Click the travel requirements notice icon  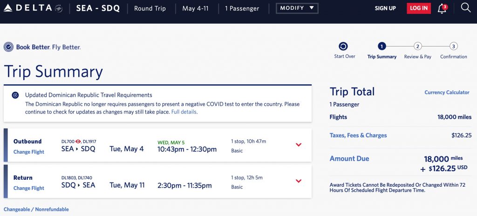pos(15,95)
